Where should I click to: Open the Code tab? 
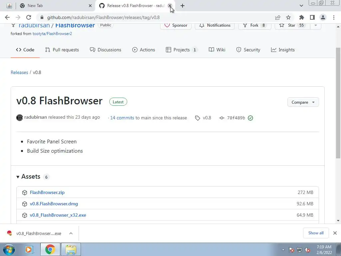point(25,50)
